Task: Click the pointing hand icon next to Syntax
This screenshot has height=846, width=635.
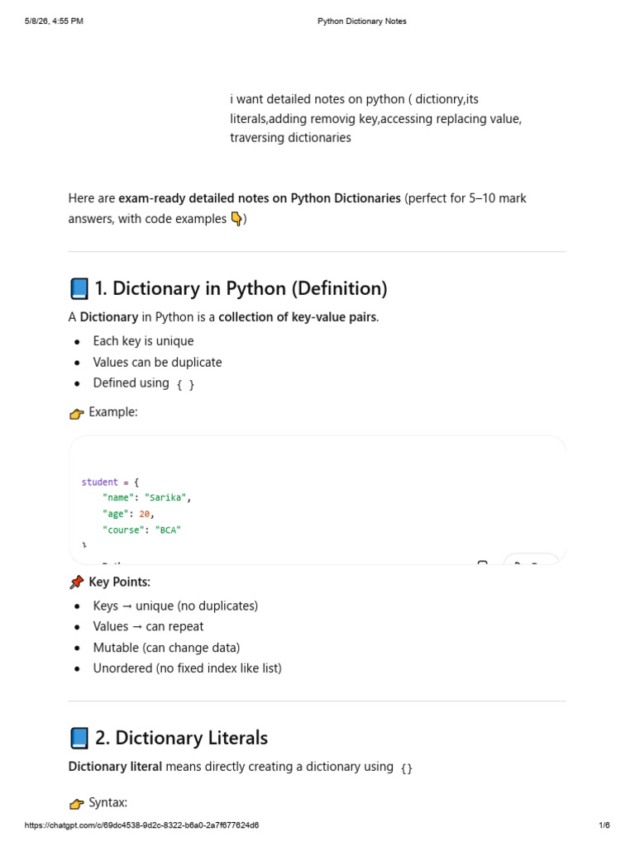Action: click(x=77, y=803)
